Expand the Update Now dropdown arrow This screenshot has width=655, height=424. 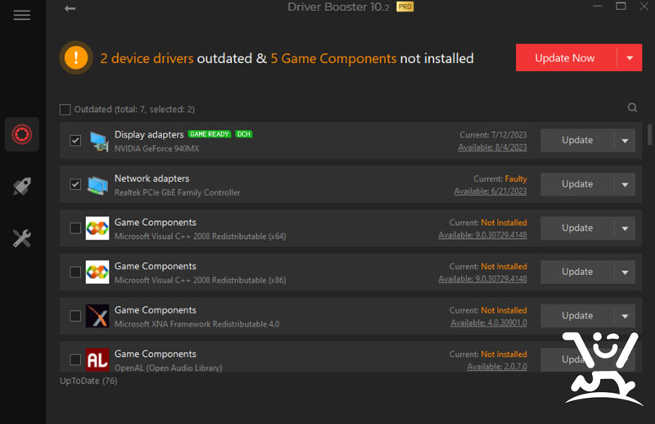tap(630, 57)
